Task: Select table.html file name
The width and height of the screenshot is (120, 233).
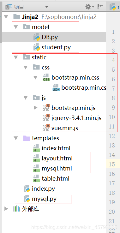Action: pyautogui.click(x=56, y=179)
